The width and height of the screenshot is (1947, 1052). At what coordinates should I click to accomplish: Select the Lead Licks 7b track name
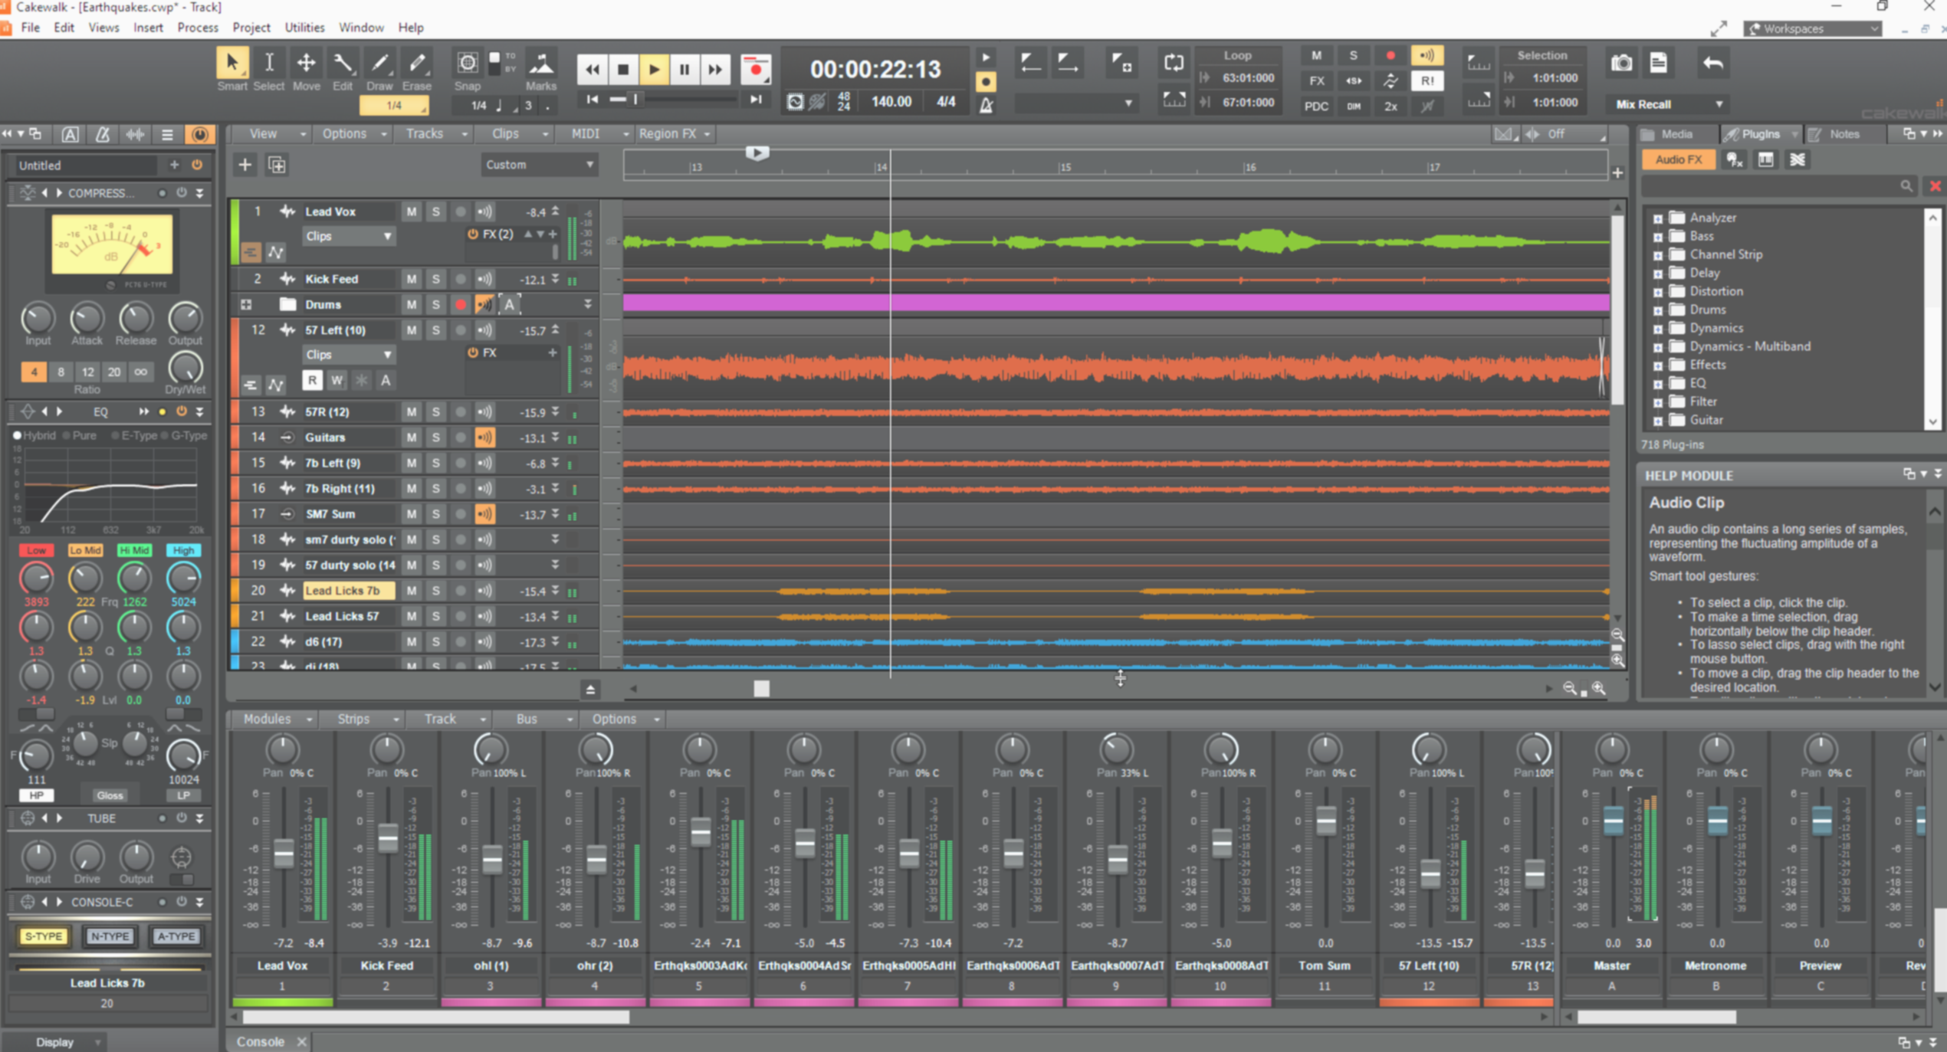349,591
